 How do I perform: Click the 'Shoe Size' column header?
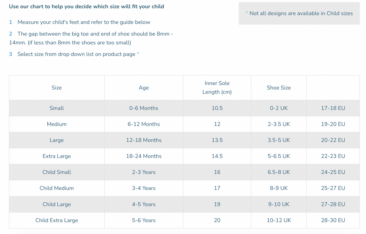pos(279,88)
